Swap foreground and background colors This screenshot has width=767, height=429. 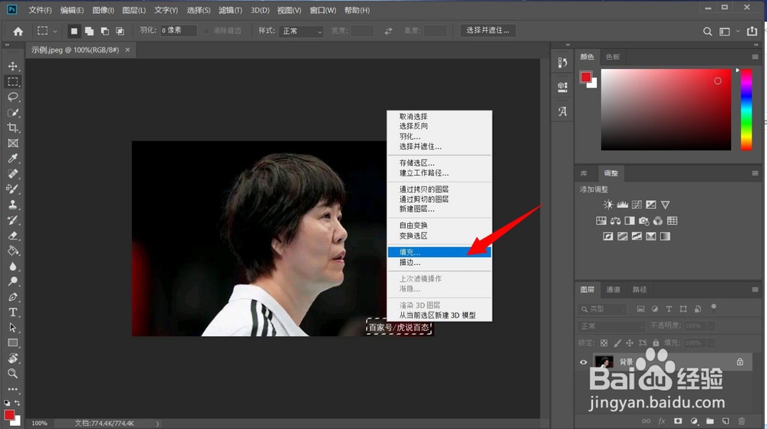[x=18, y=403]
